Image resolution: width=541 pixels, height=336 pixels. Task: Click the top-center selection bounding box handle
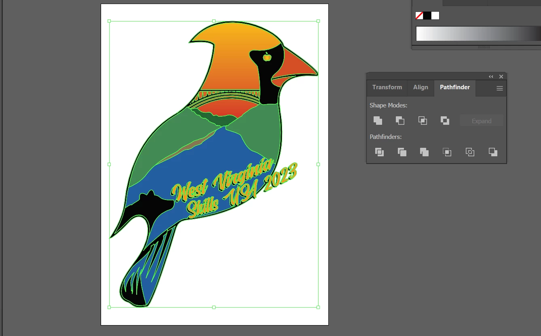point(214,21)
